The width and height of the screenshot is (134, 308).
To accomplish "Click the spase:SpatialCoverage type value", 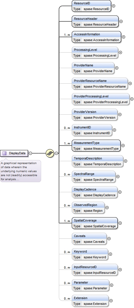I will tap(100, 226).
